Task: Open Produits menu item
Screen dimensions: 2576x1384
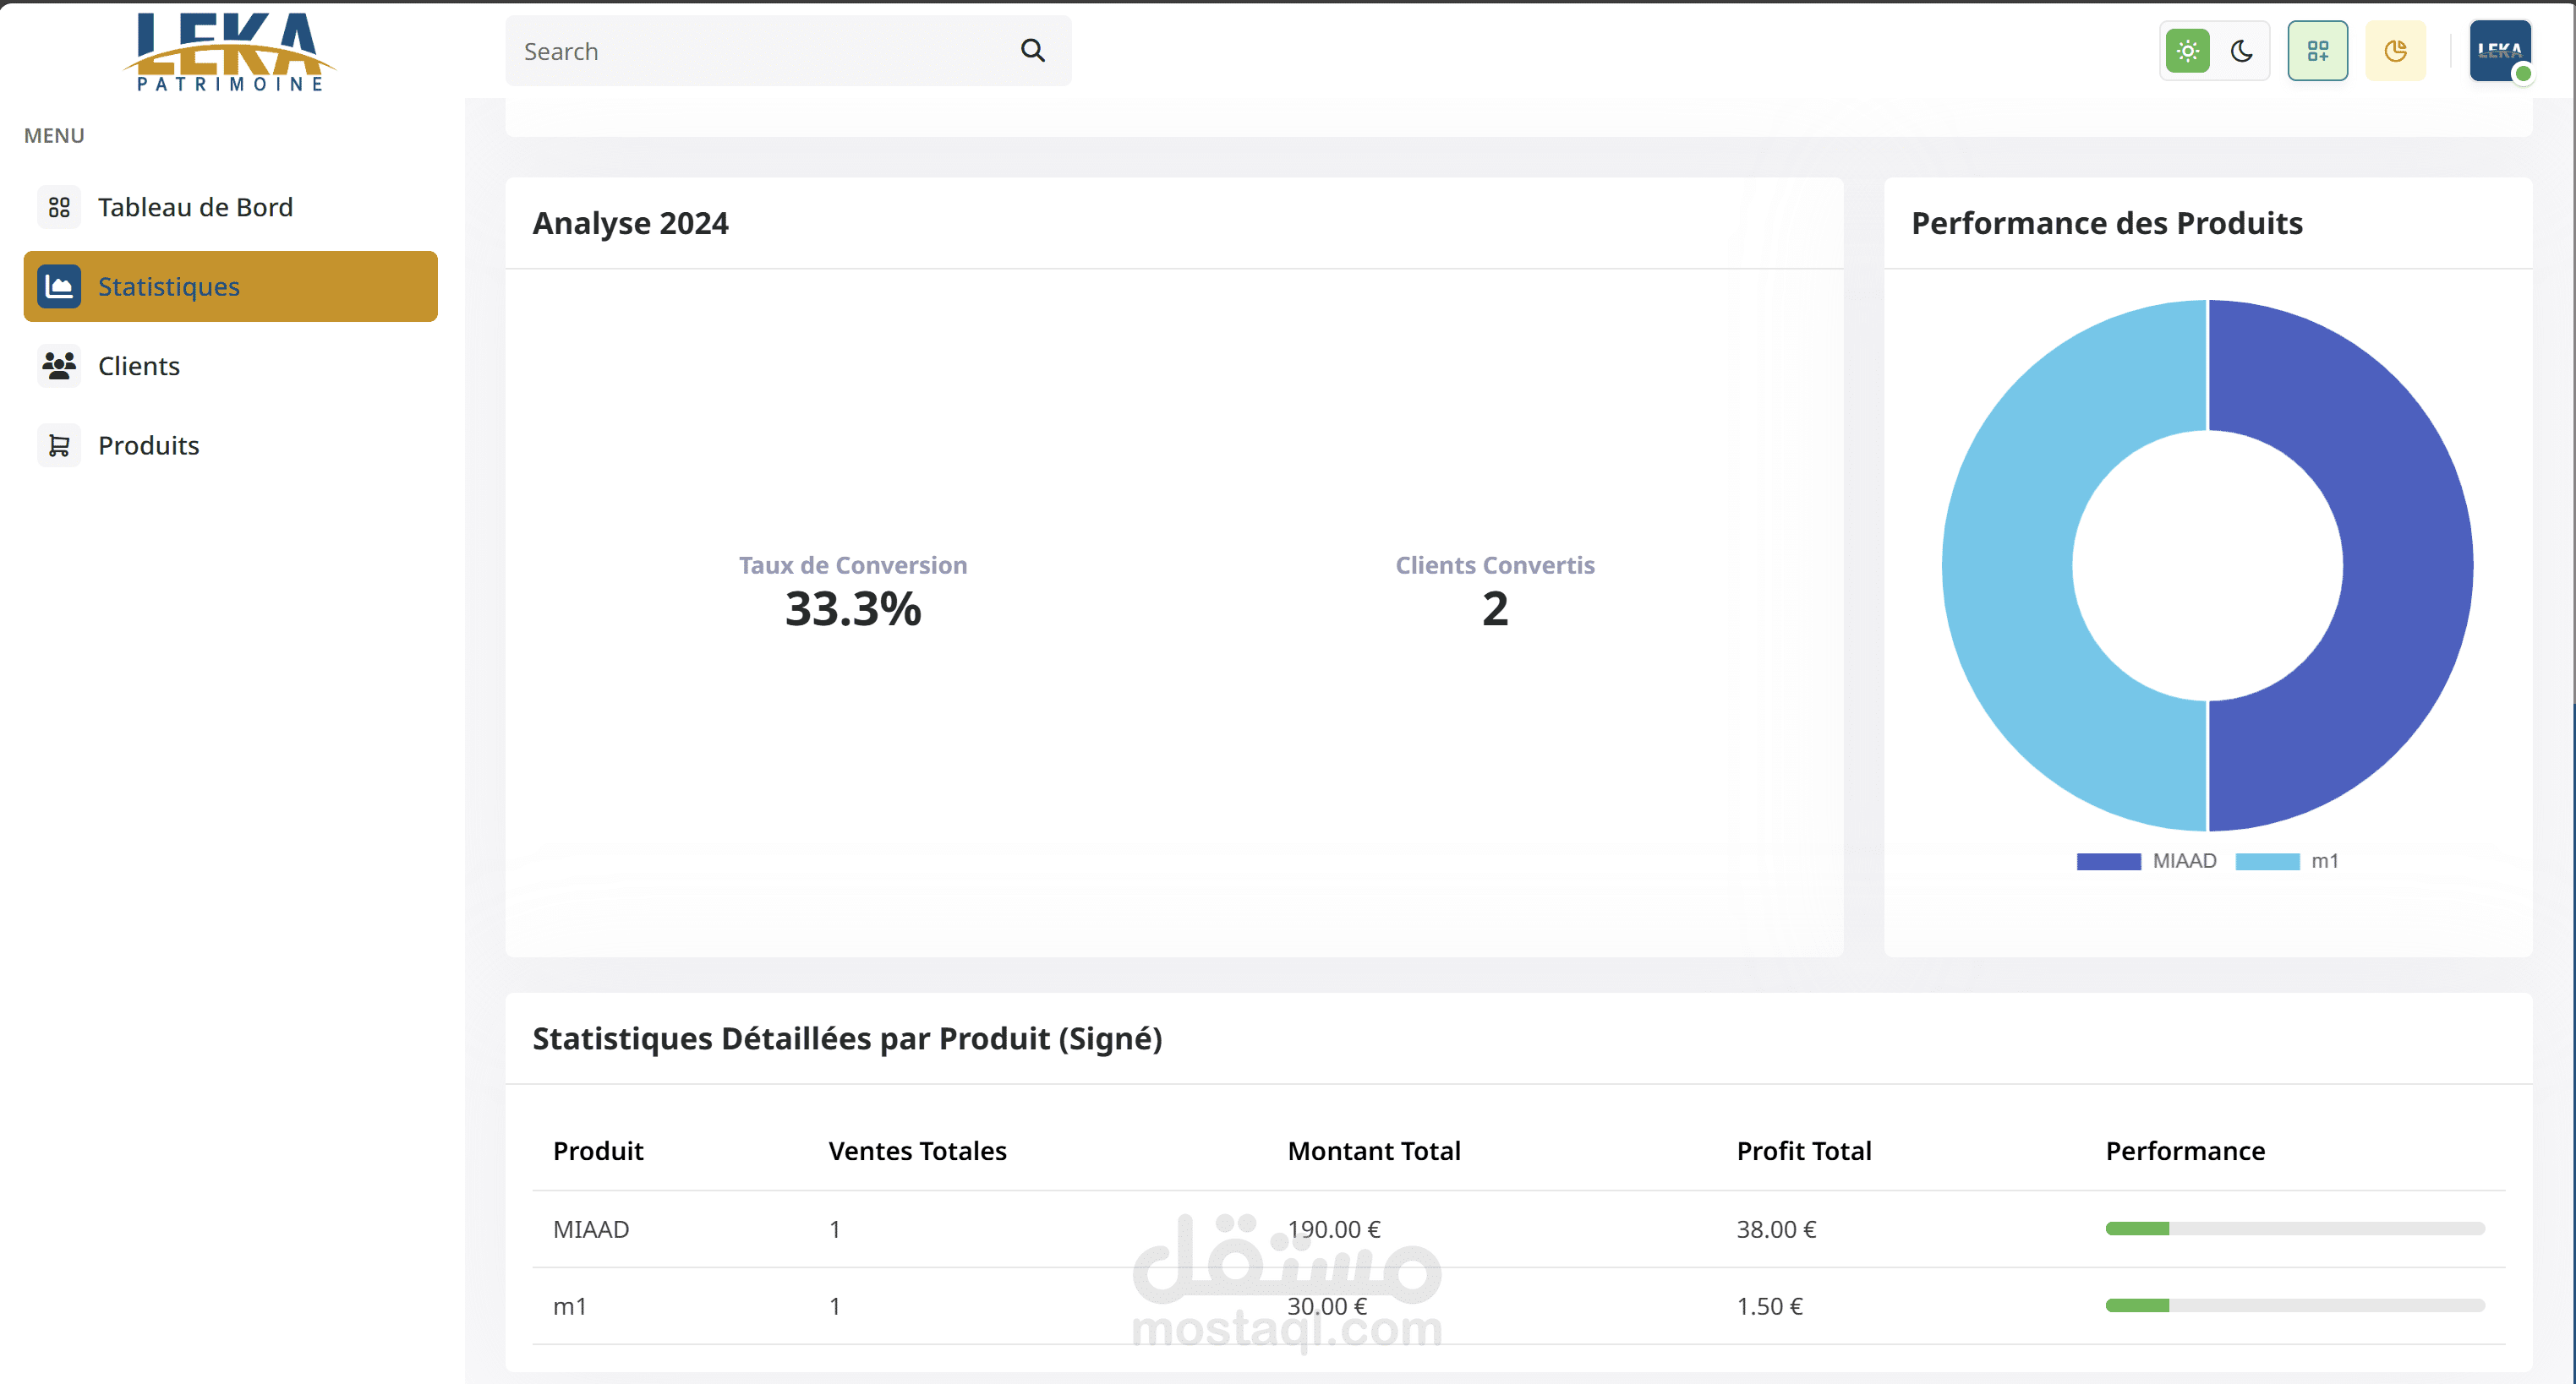Action: coord(149,445)
